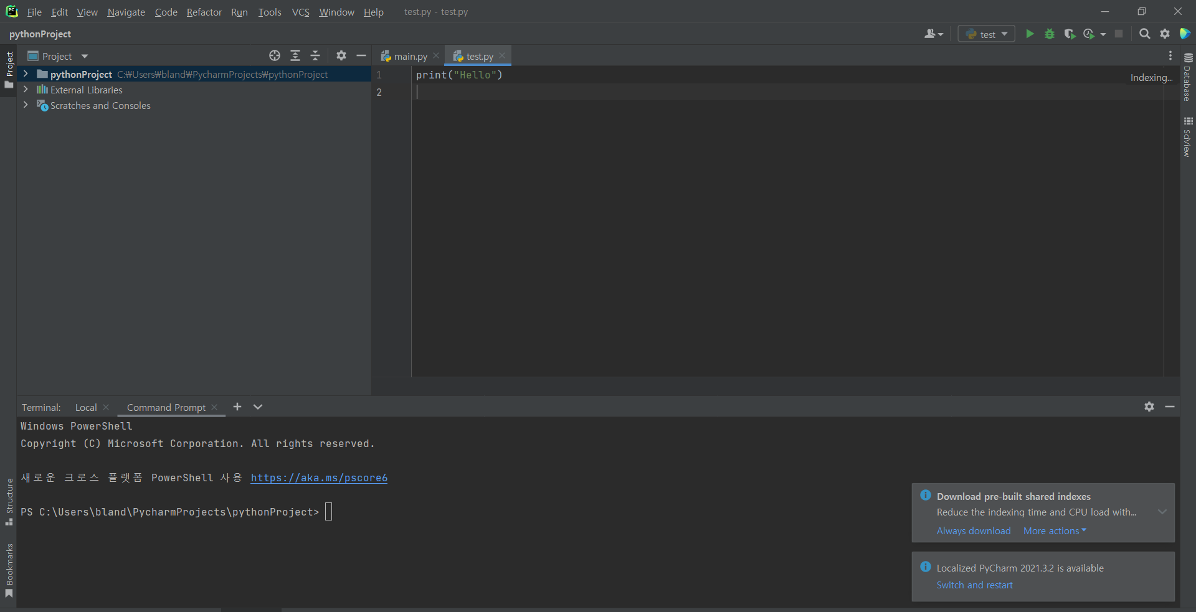Open IDE settings gear in top toolbar
This screenshot has height=612, width=1196.
(1165, 34)
